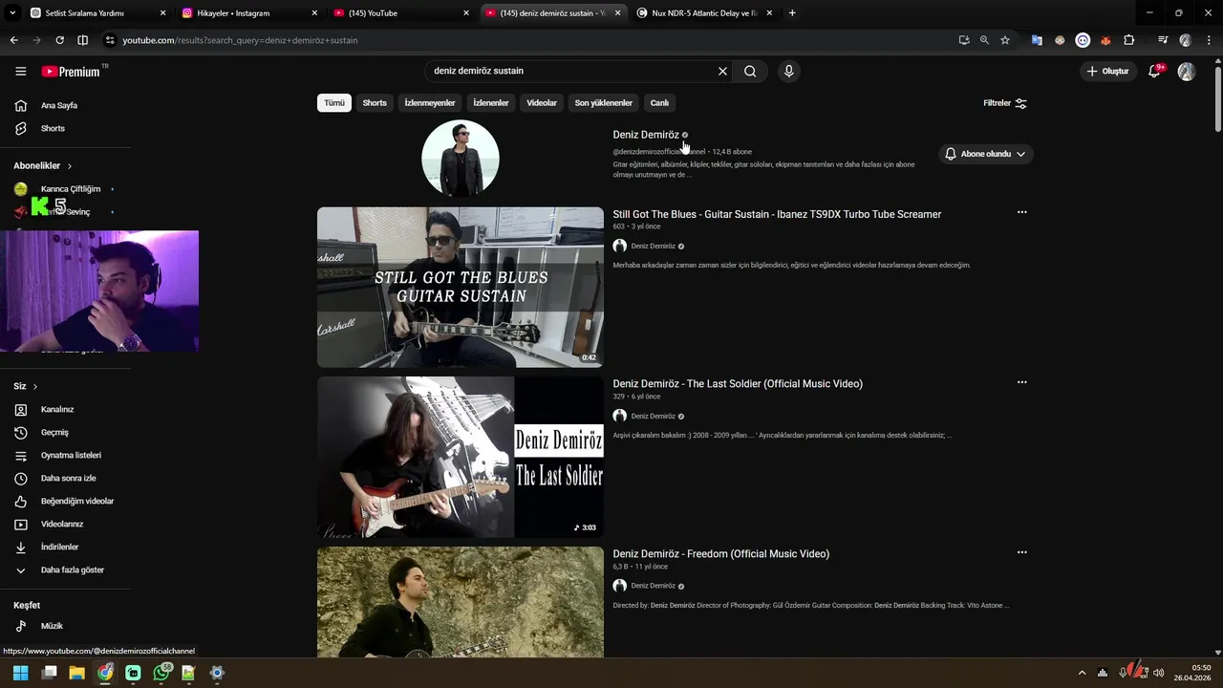Image resolution: width=1223 pixels, height=688 pixels.
Task: Open Freedom (Official Music Video) title
Action: click(720, 553)
